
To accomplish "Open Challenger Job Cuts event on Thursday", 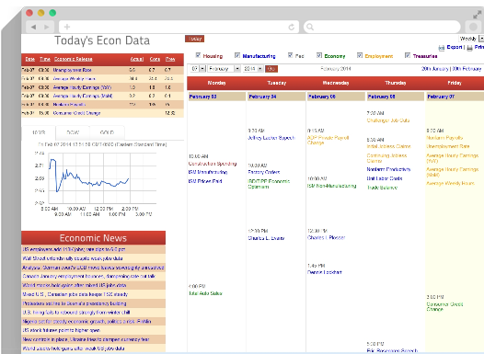I will (x=388, y=120).
